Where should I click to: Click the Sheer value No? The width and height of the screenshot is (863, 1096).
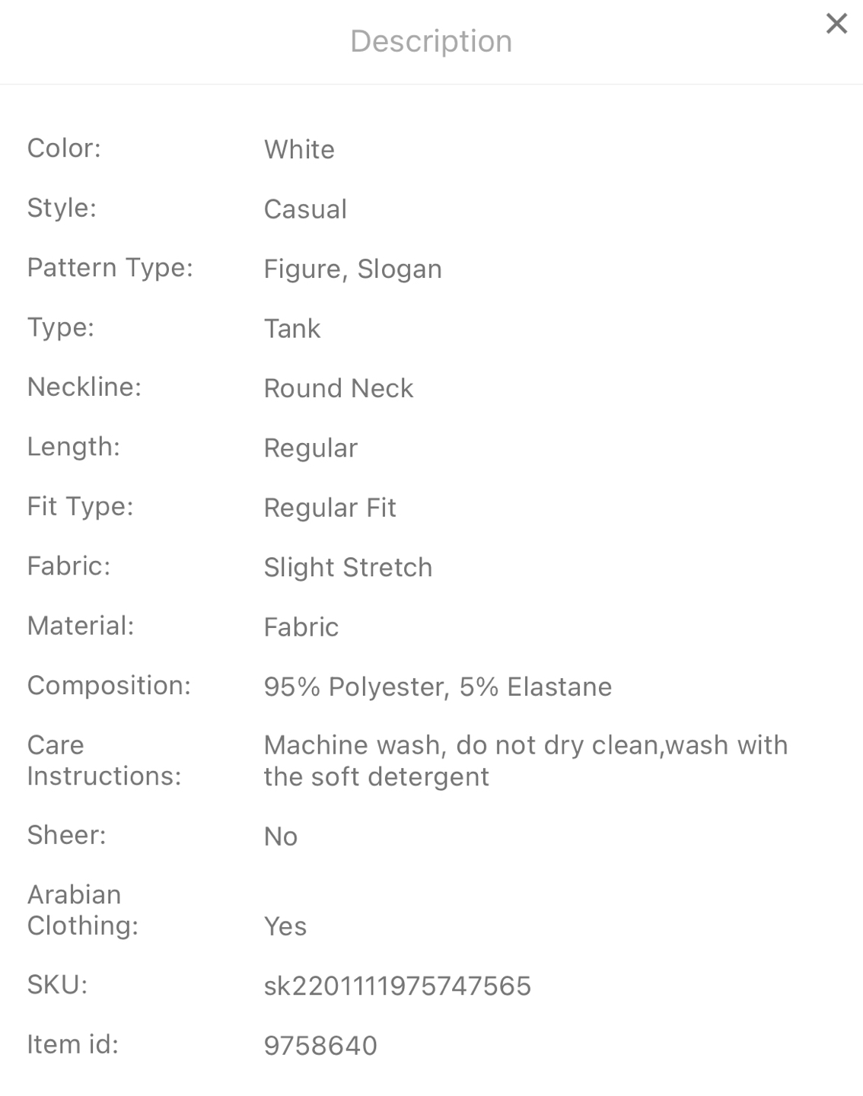(281, 836)
